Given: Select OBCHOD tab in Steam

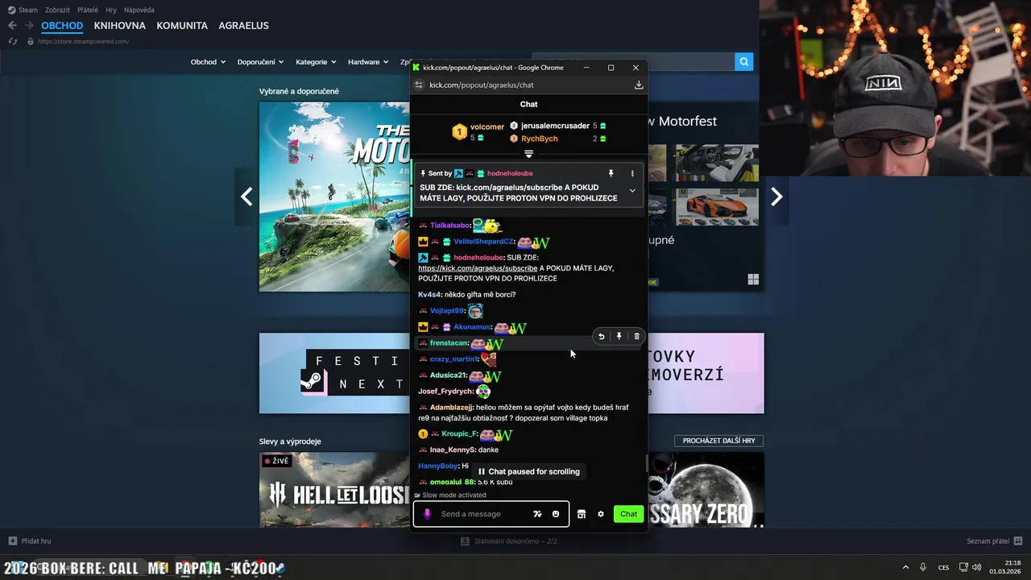Looking at the screenshot, I should [x=62, y=25].
